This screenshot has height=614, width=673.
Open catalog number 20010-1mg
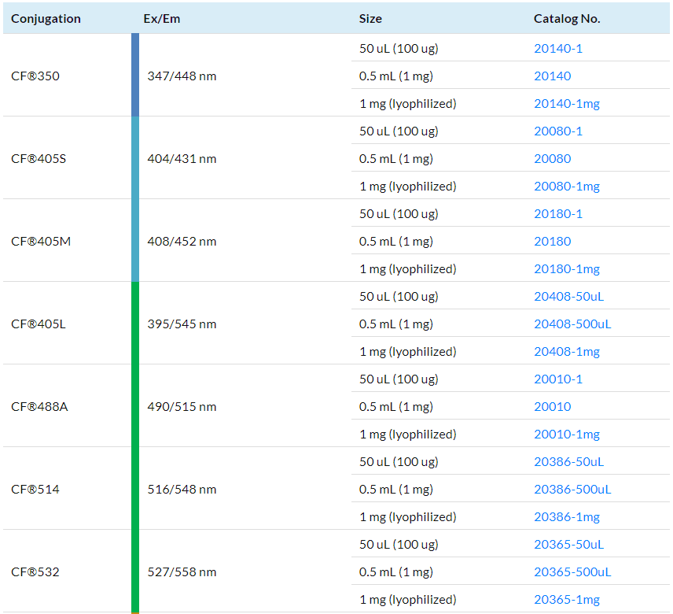click(567, 435)
